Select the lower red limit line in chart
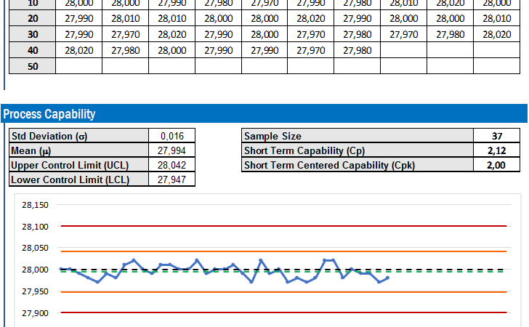This screenshot has height=327, width=529. coord(283,312)
